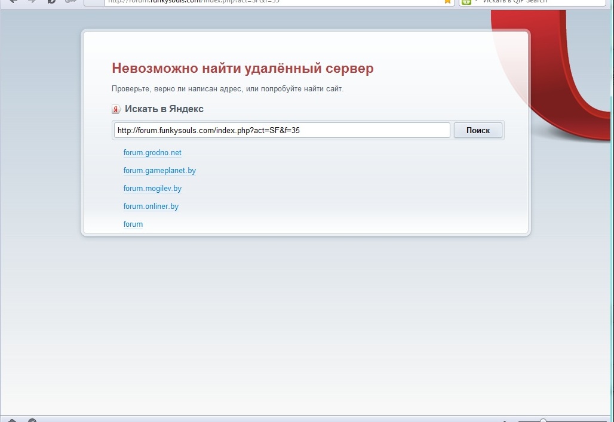614x422 pixels.
Task: Open the forum.gameplanet.by suggestion link
Action: point(159,171)
